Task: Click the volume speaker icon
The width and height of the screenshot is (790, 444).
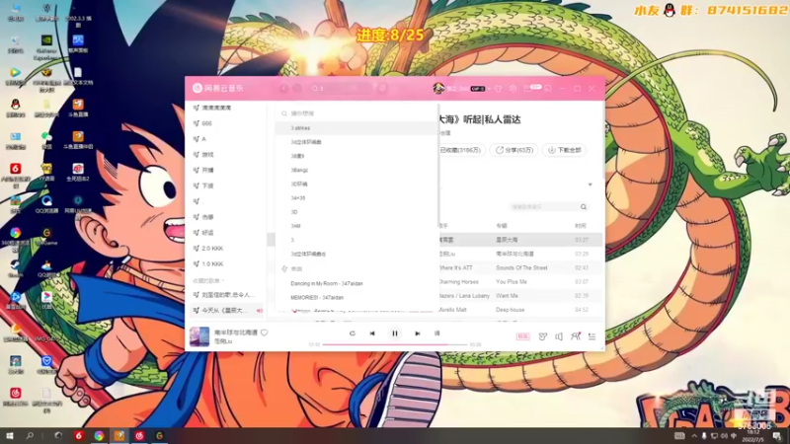Action: 559,336
